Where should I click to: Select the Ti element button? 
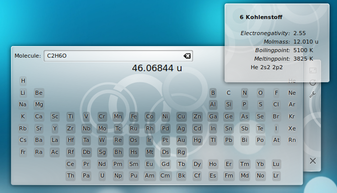click(x=71, y=116)
